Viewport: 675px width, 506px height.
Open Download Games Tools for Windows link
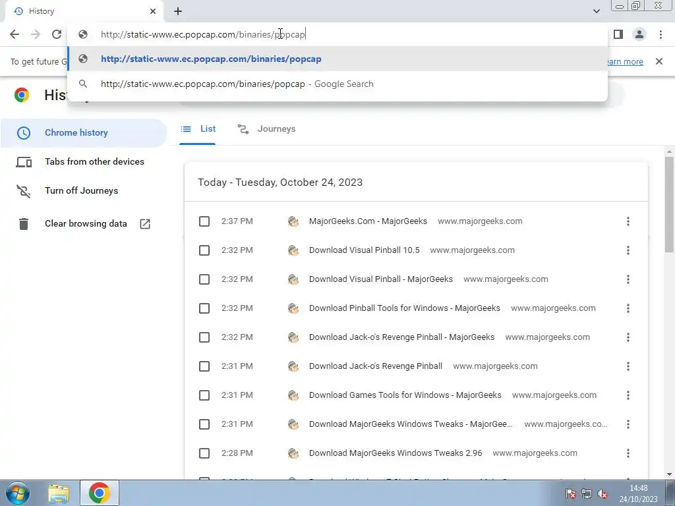click(x=405, y=395)
